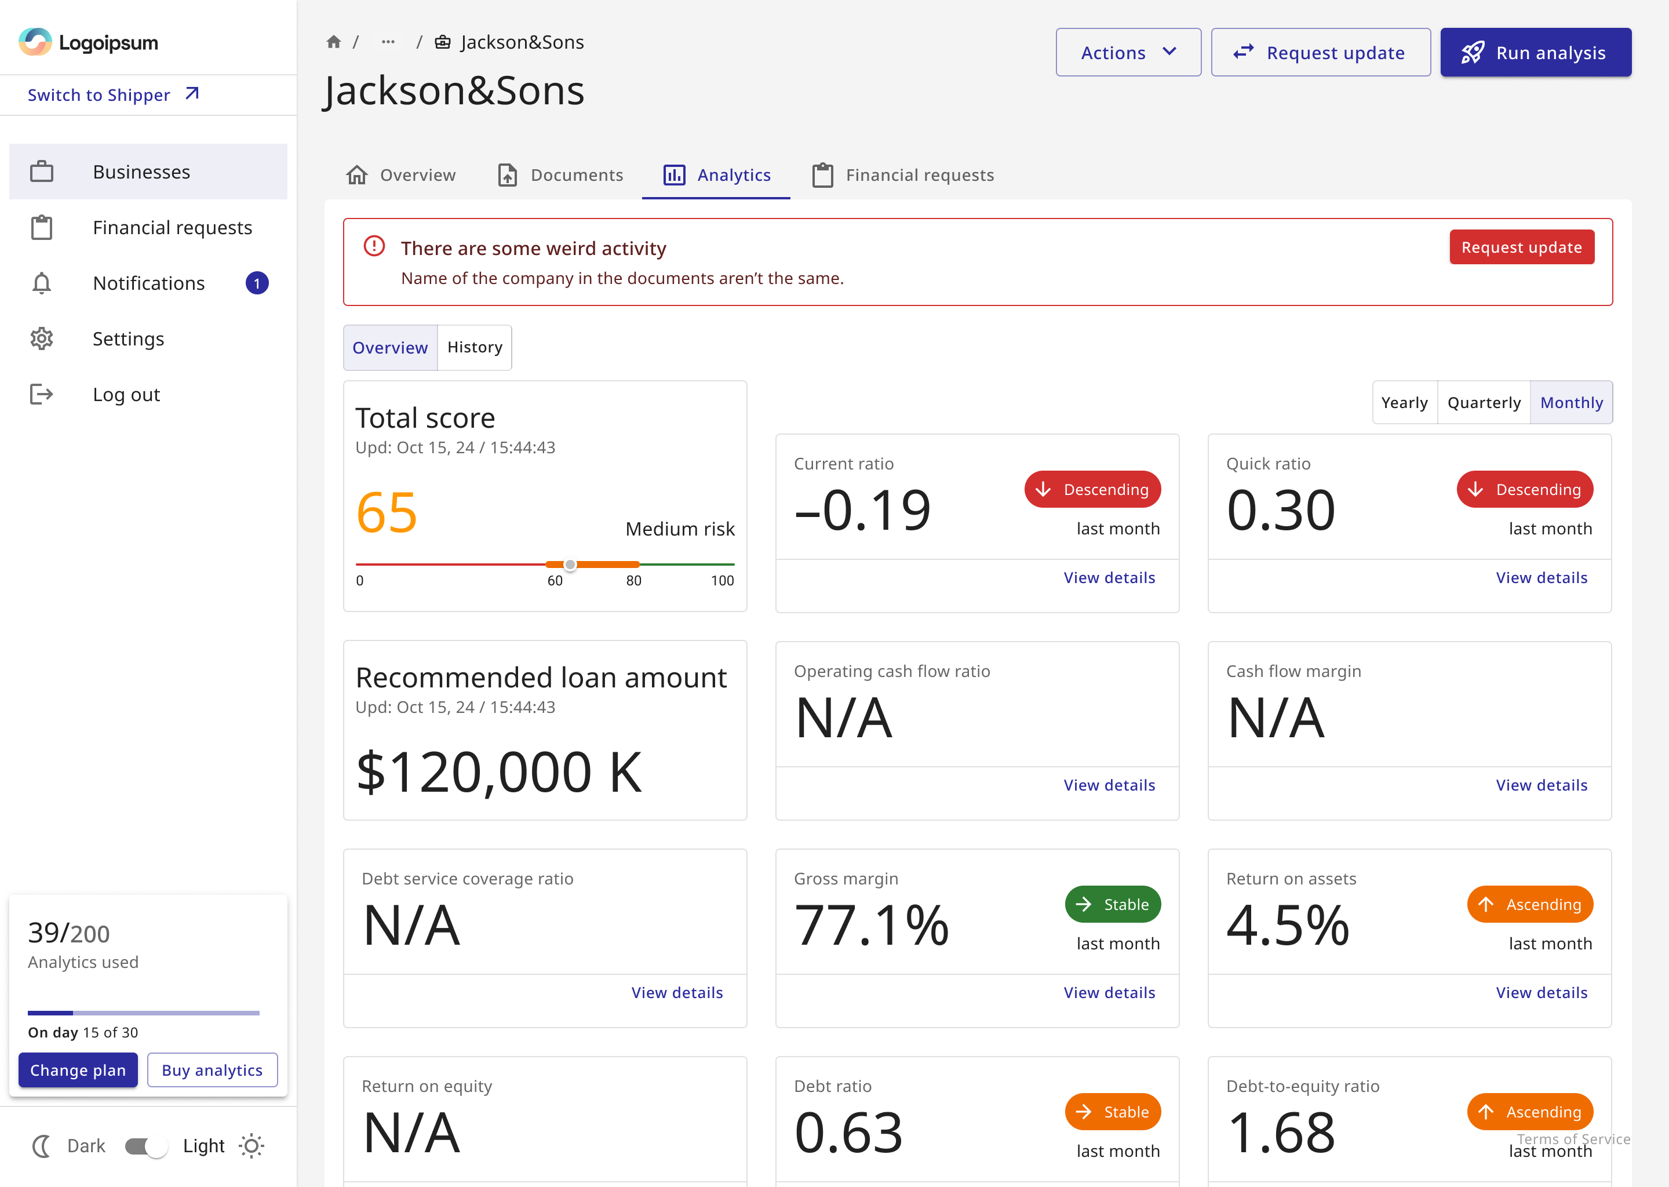This screenshot has height=1187, width=1669.
Task: Click the red Request update button
Action: pos(1521,247)
